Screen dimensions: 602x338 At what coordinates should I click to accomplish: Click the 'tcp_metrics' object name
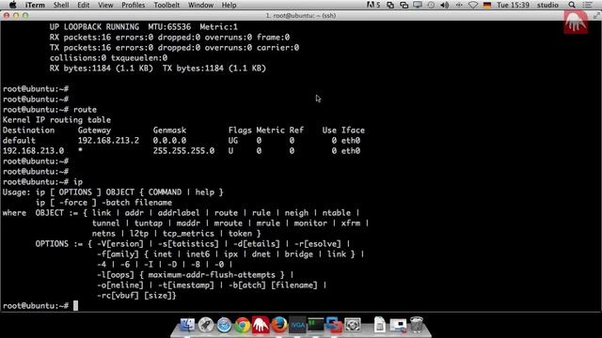click(188, 234)
